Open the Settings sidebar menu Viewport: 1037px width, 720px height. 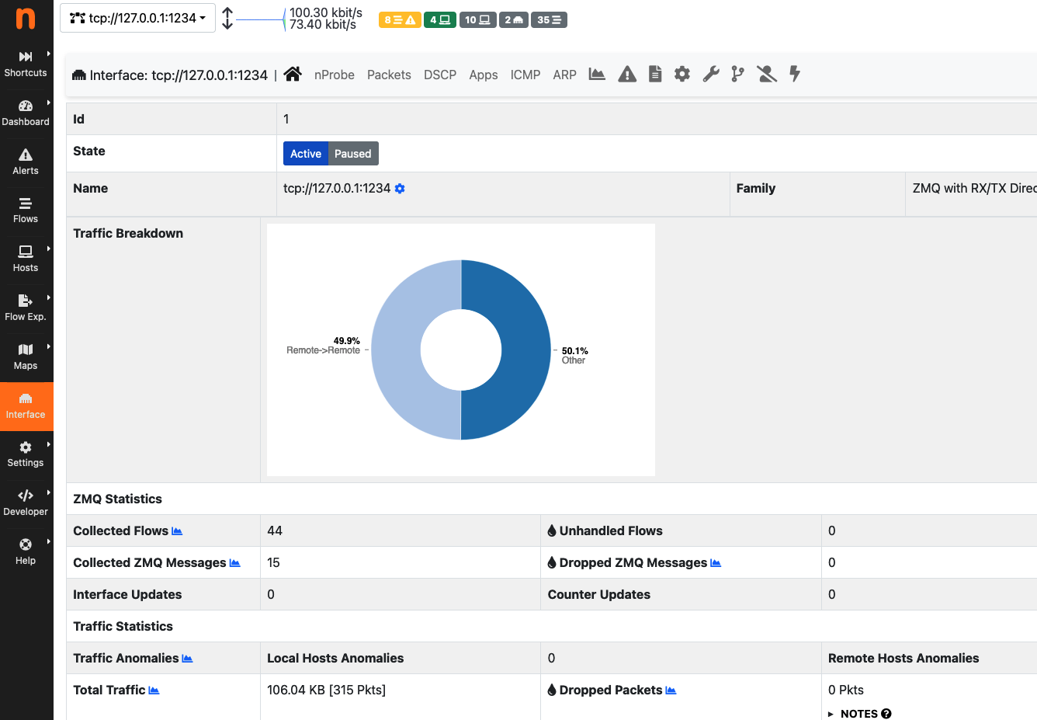[x=26, y=454]
